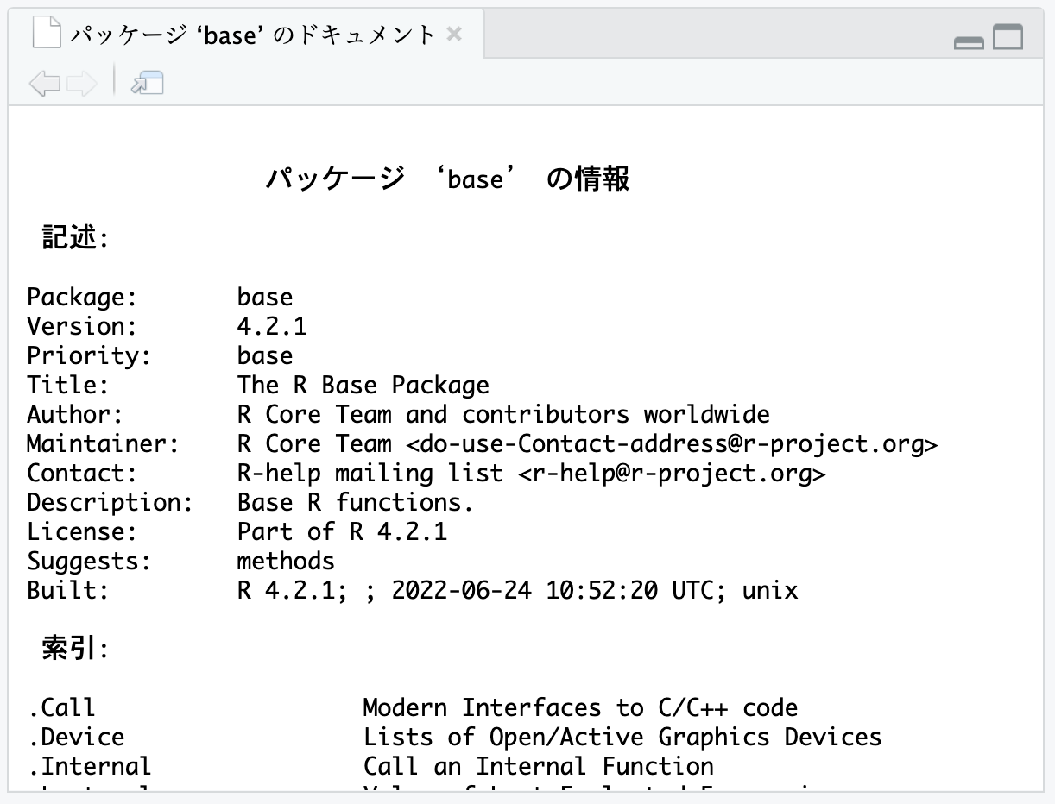Click the 記述: section heading
Viewport: 1055px width, 804px height.
75,237
